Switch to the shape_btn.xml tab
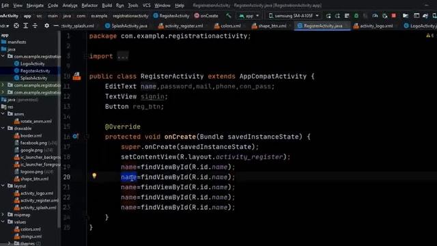 point(269,26)
